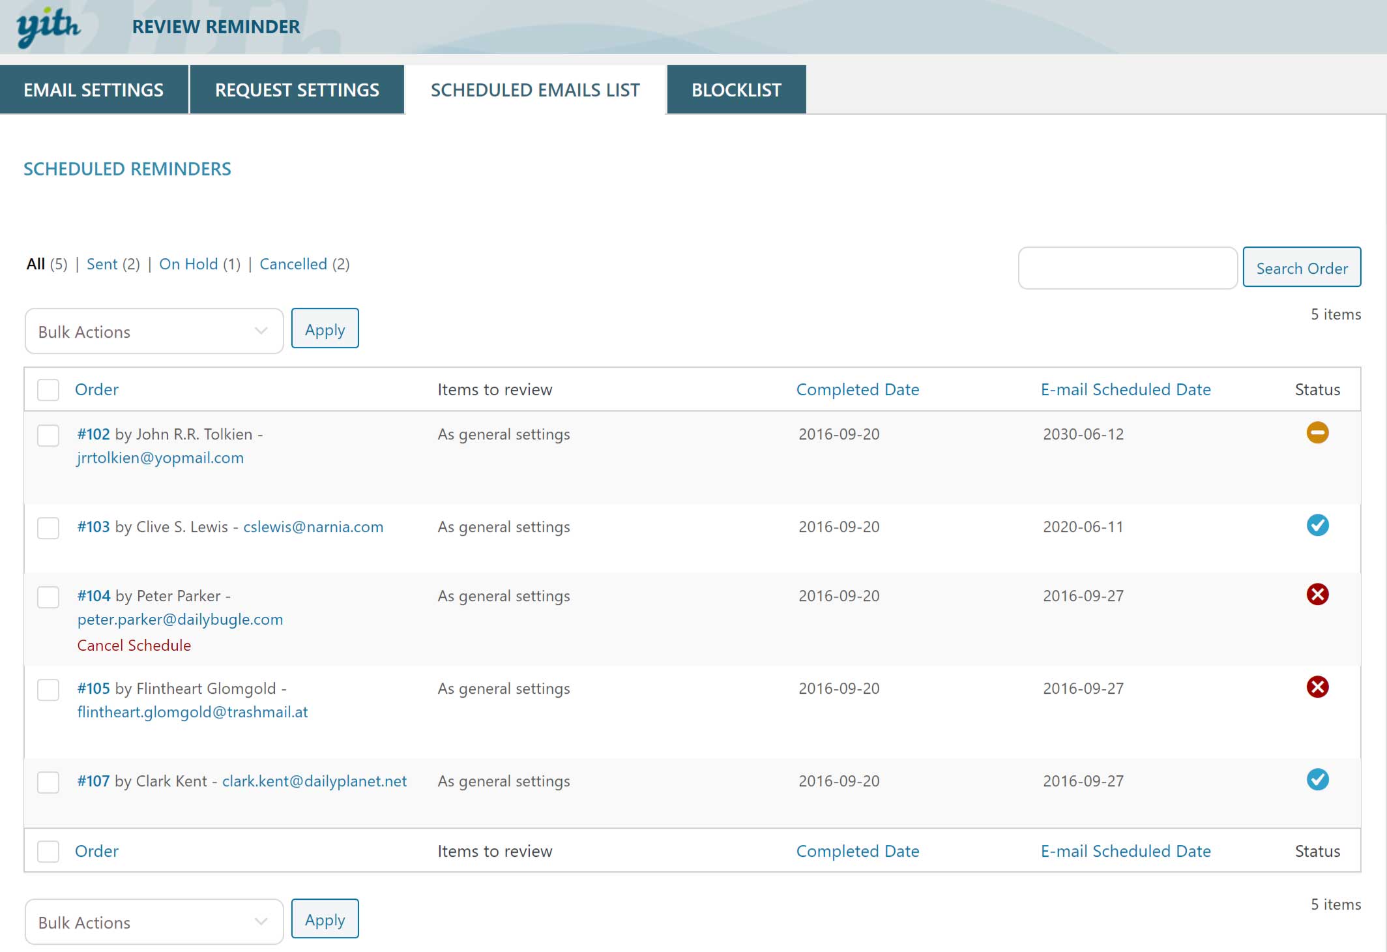The width and height of the screenshot is (1387, 952).
Task: Filter reminders by the On Hold link
Action: [x=188, y=264]
